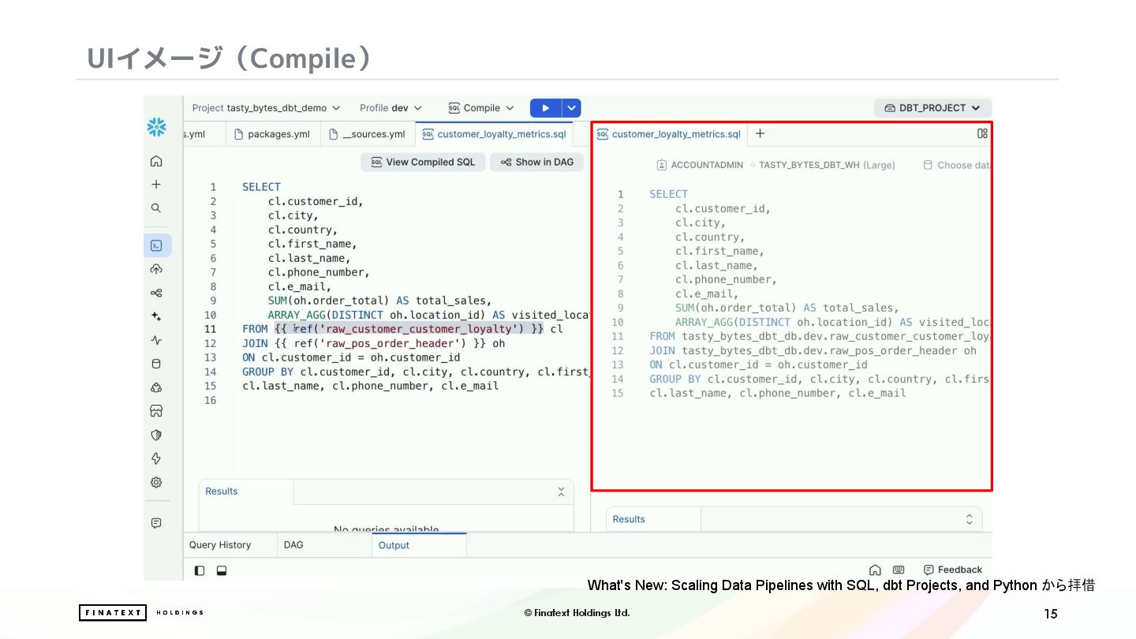The image size is (1136, 639).
Task: Add new tab with plus icon
Action: (x=760, y=133)
